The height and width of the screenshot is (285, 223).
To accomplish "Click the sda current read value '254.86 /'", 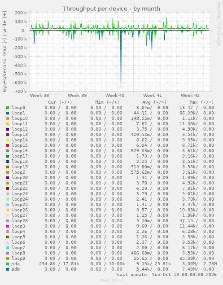I will pyautogui.click(x=50, y=264).
